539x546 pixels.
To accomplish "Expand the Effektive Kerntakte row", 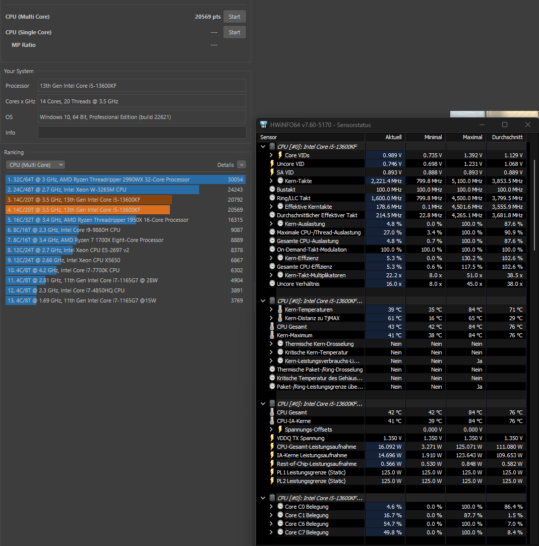I will (271, 207).
